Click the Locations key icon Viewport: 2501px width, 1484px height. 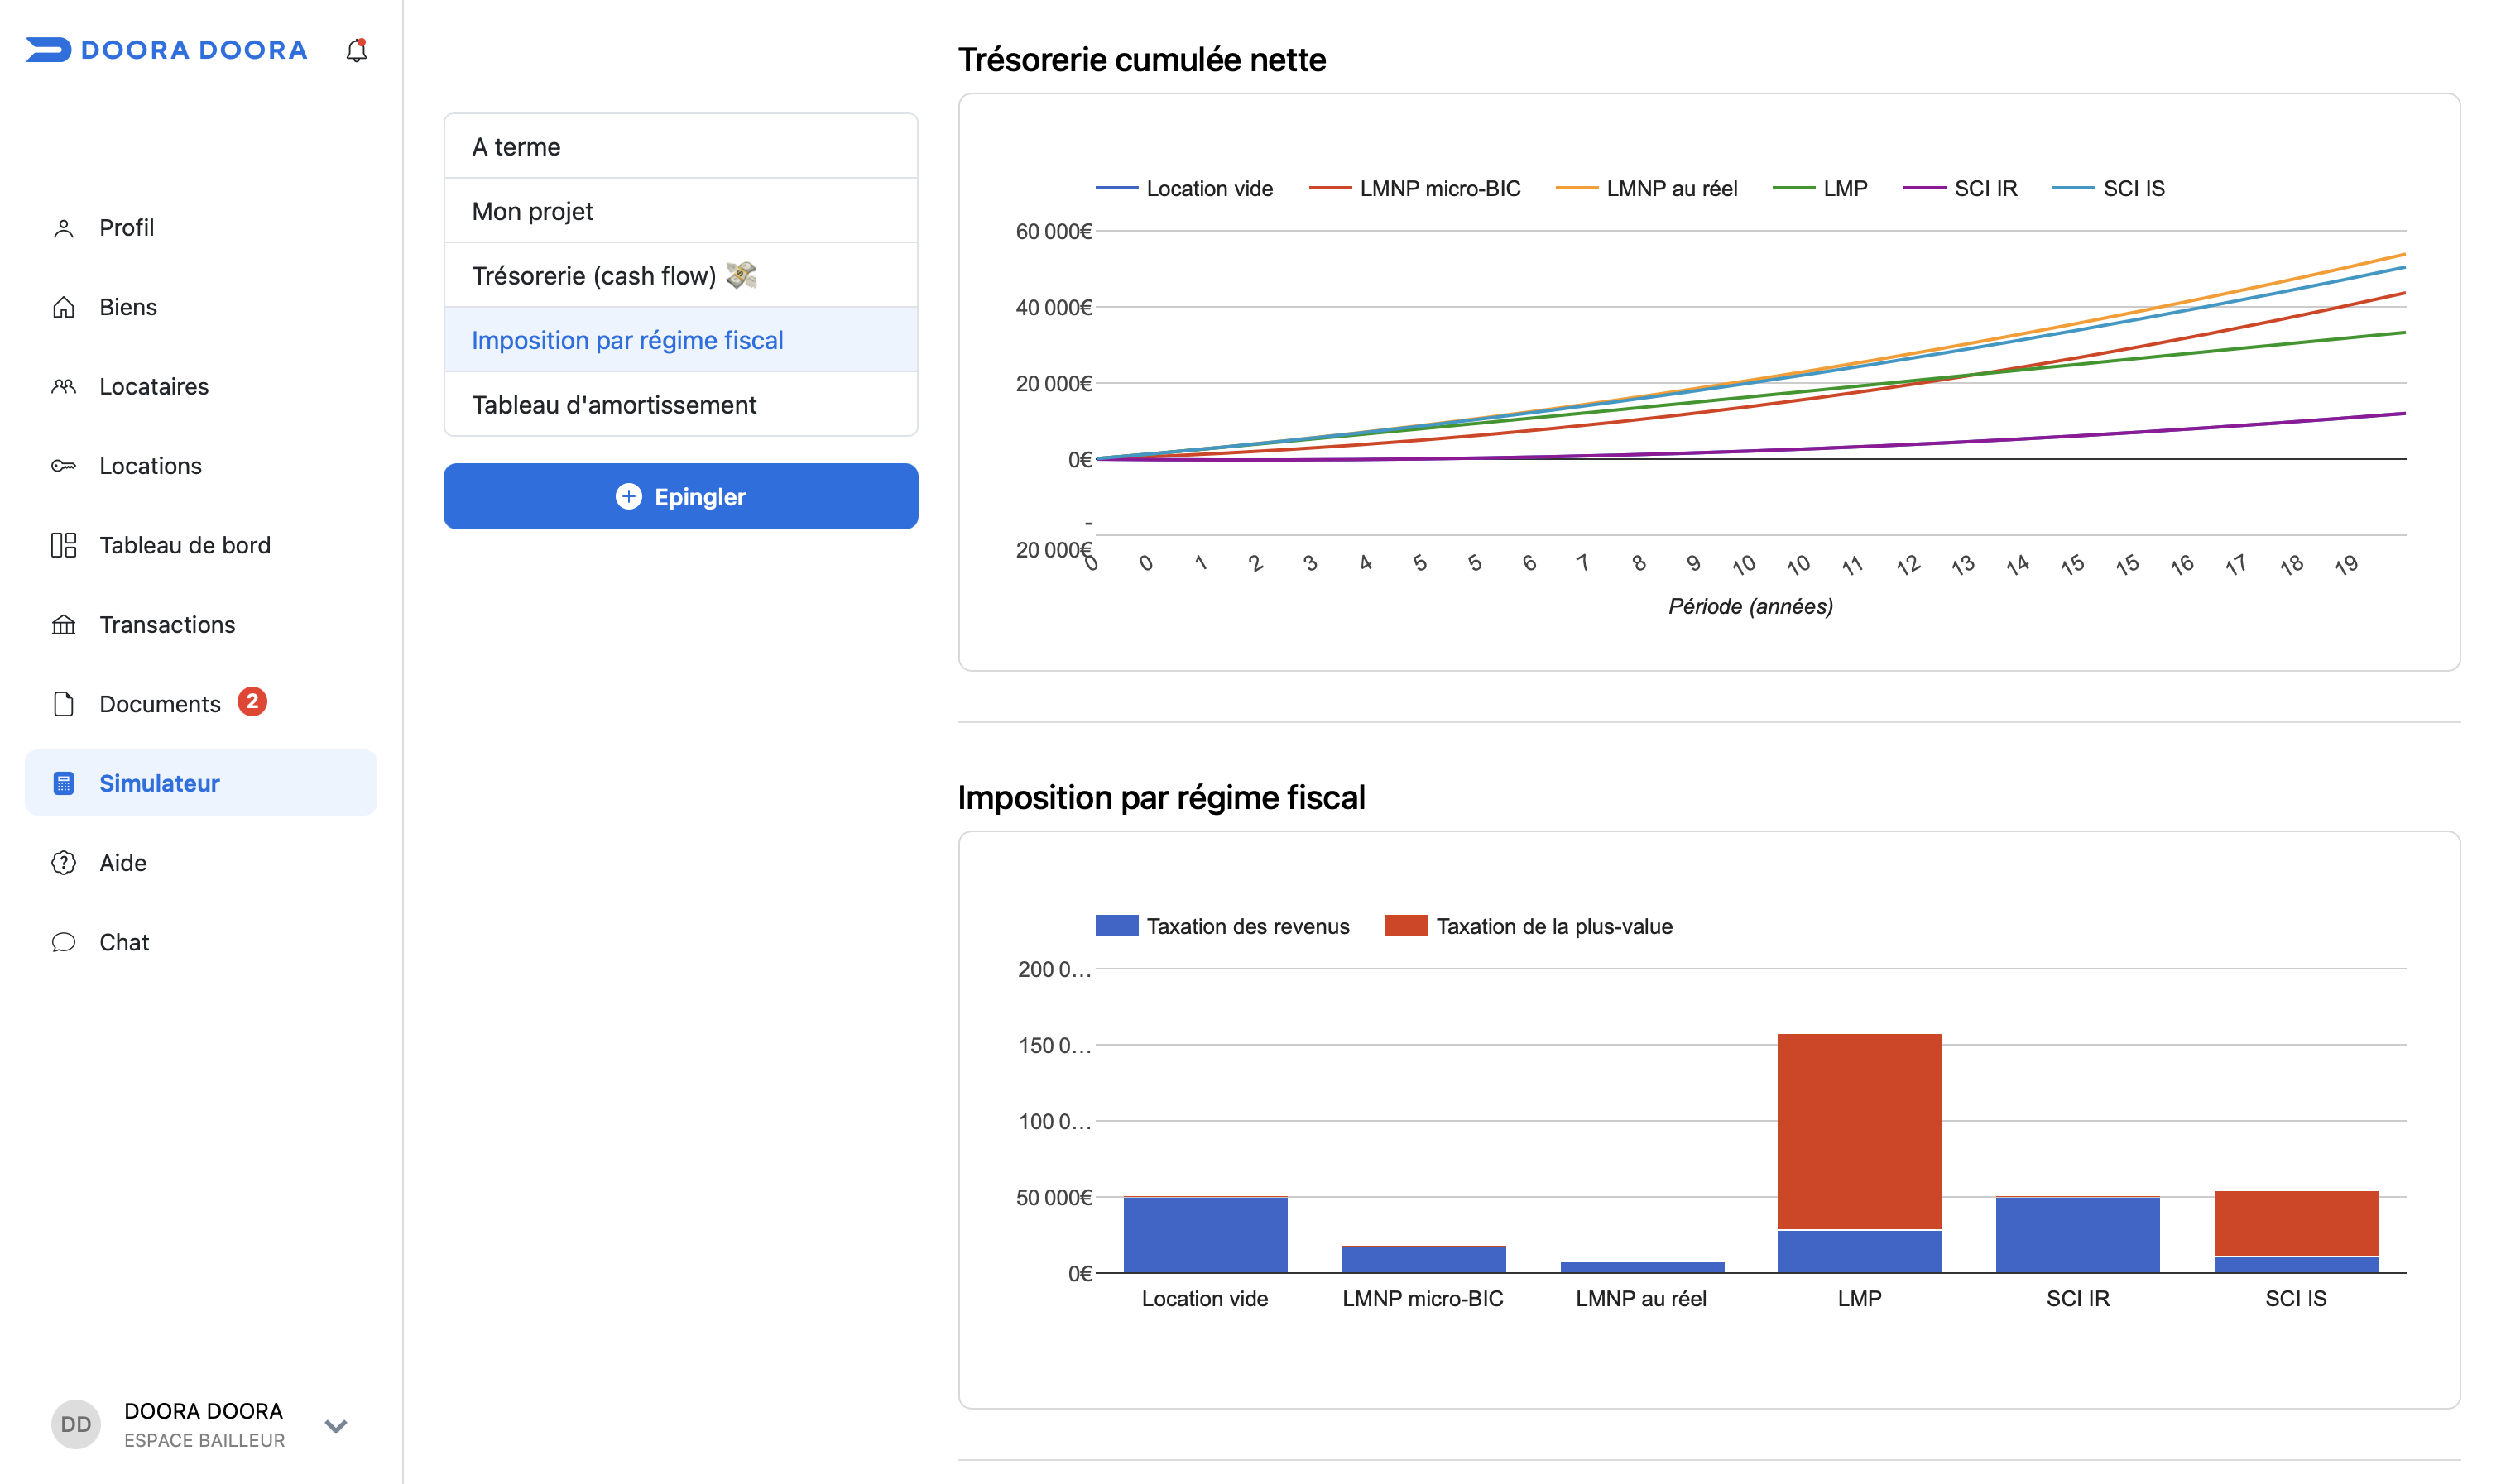point(63,466)
